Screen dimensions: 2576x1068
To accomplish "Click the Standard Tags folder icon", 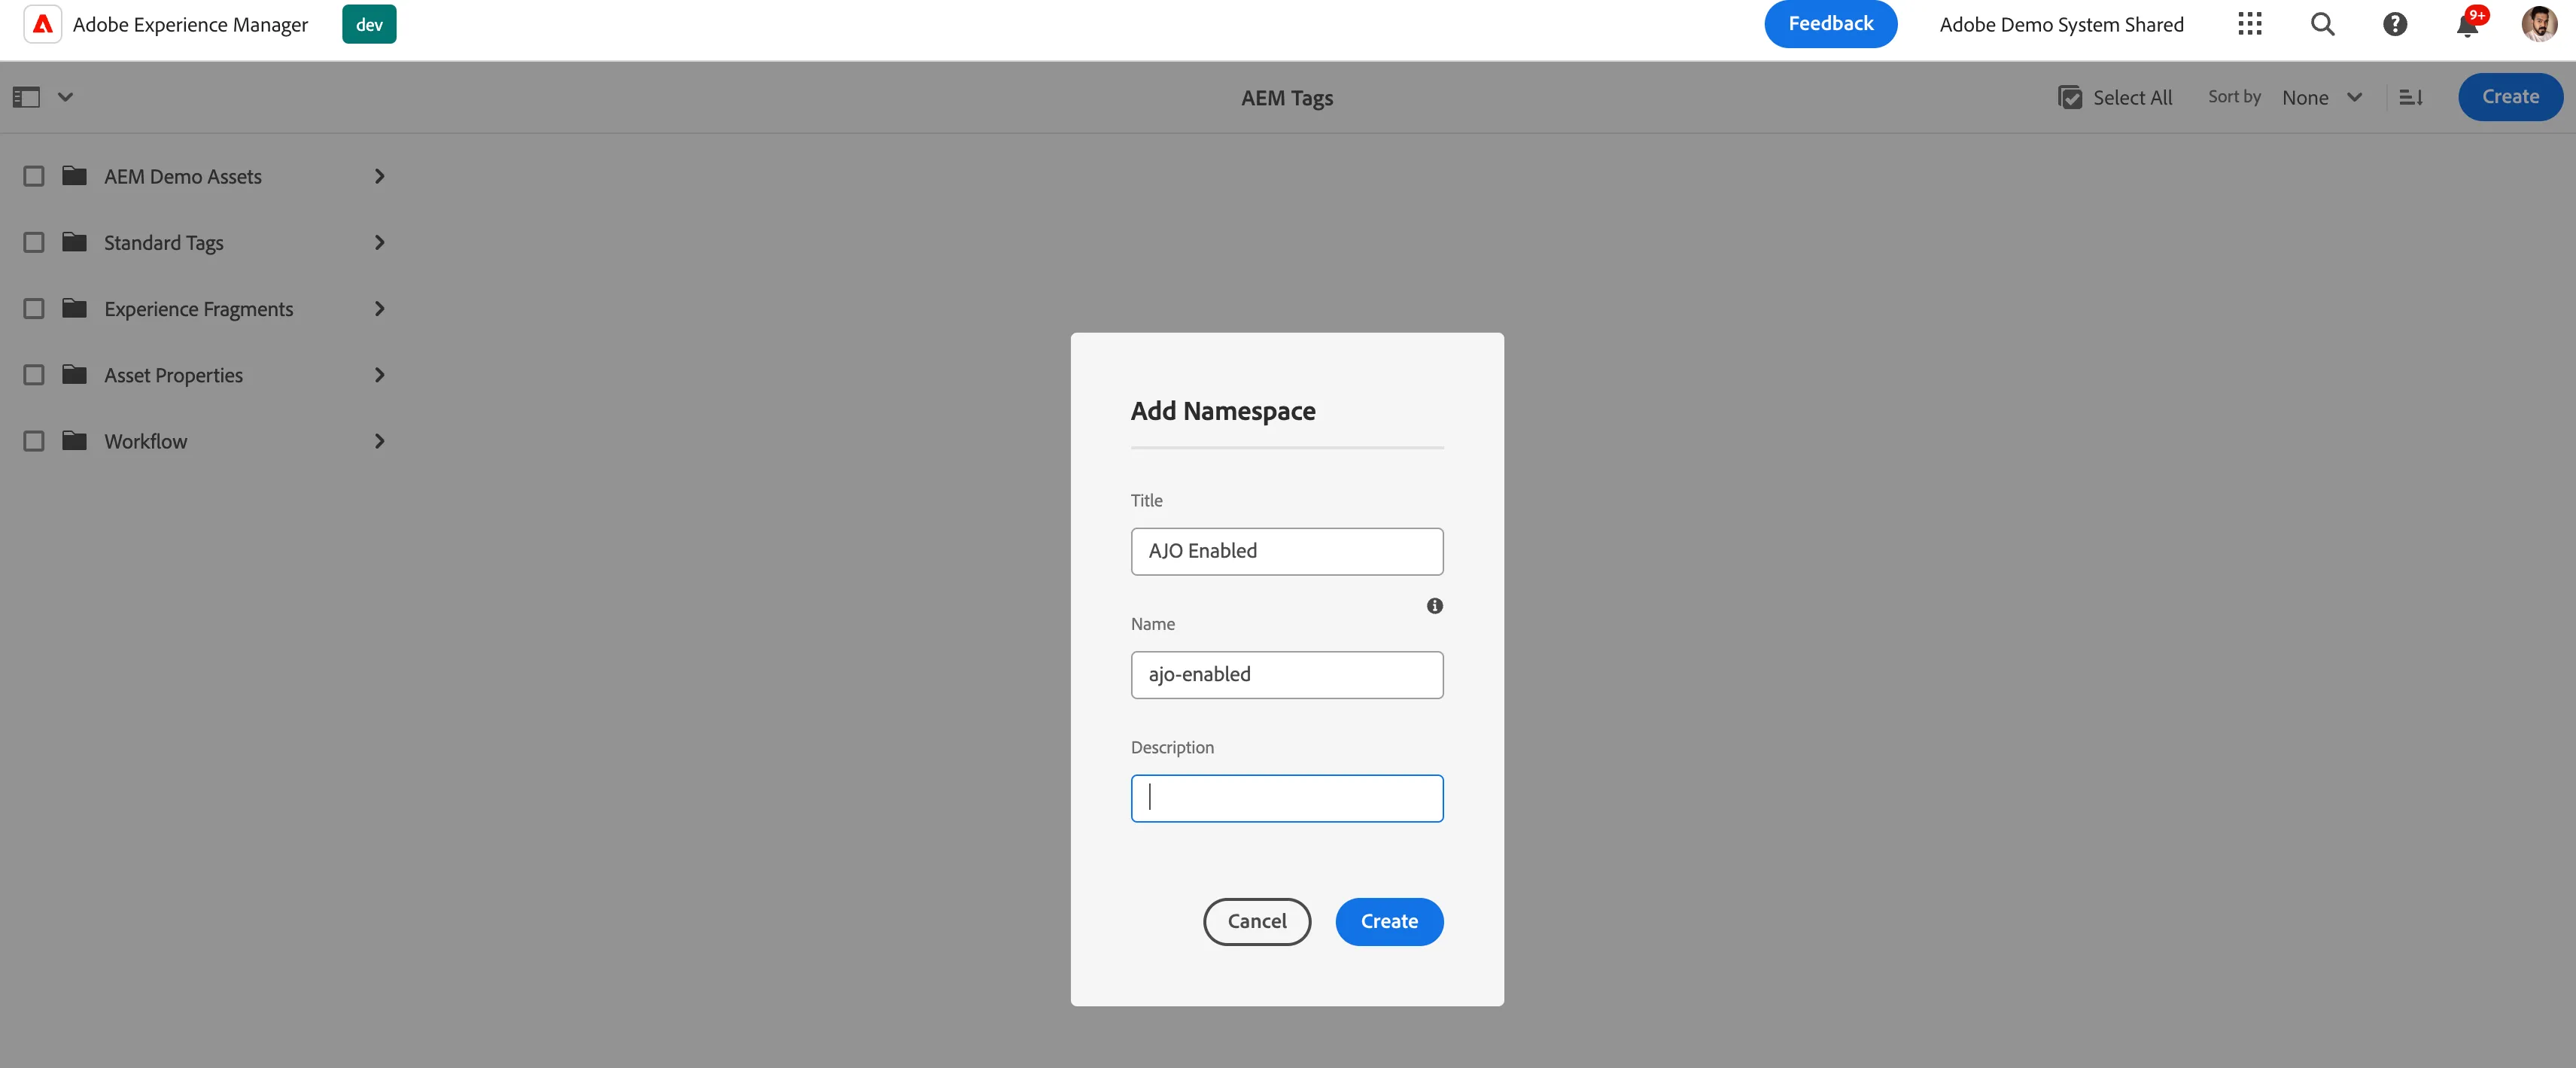I will point(74,242).
